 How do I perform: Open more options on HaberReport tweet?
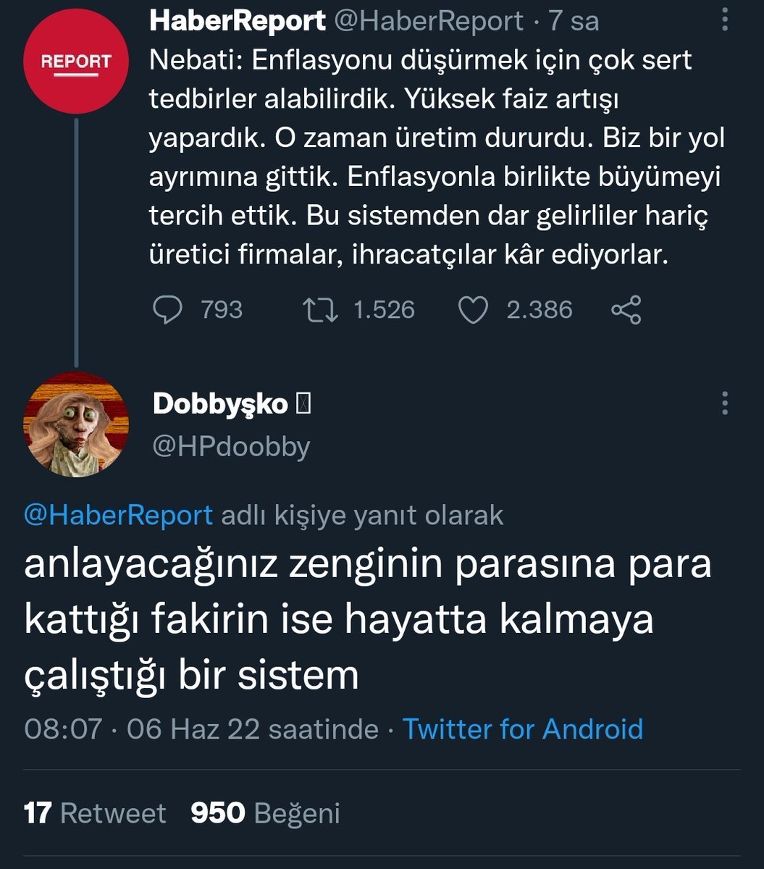click(x=725, y=20)
